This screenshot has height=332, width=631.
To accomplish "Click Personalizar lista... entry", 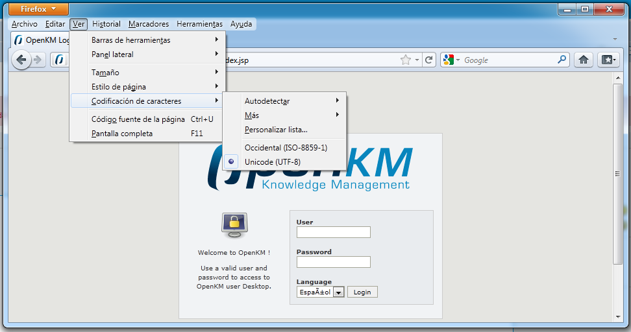I will 276,130.
